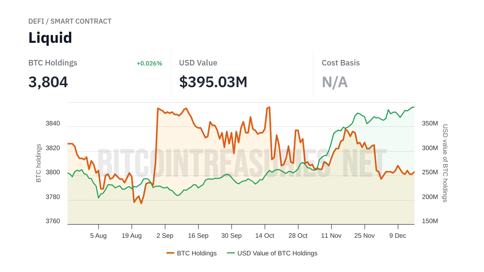Click the $395.03M USD value figure
Screen dimensions: 484x272
click(x=213, y=82)
